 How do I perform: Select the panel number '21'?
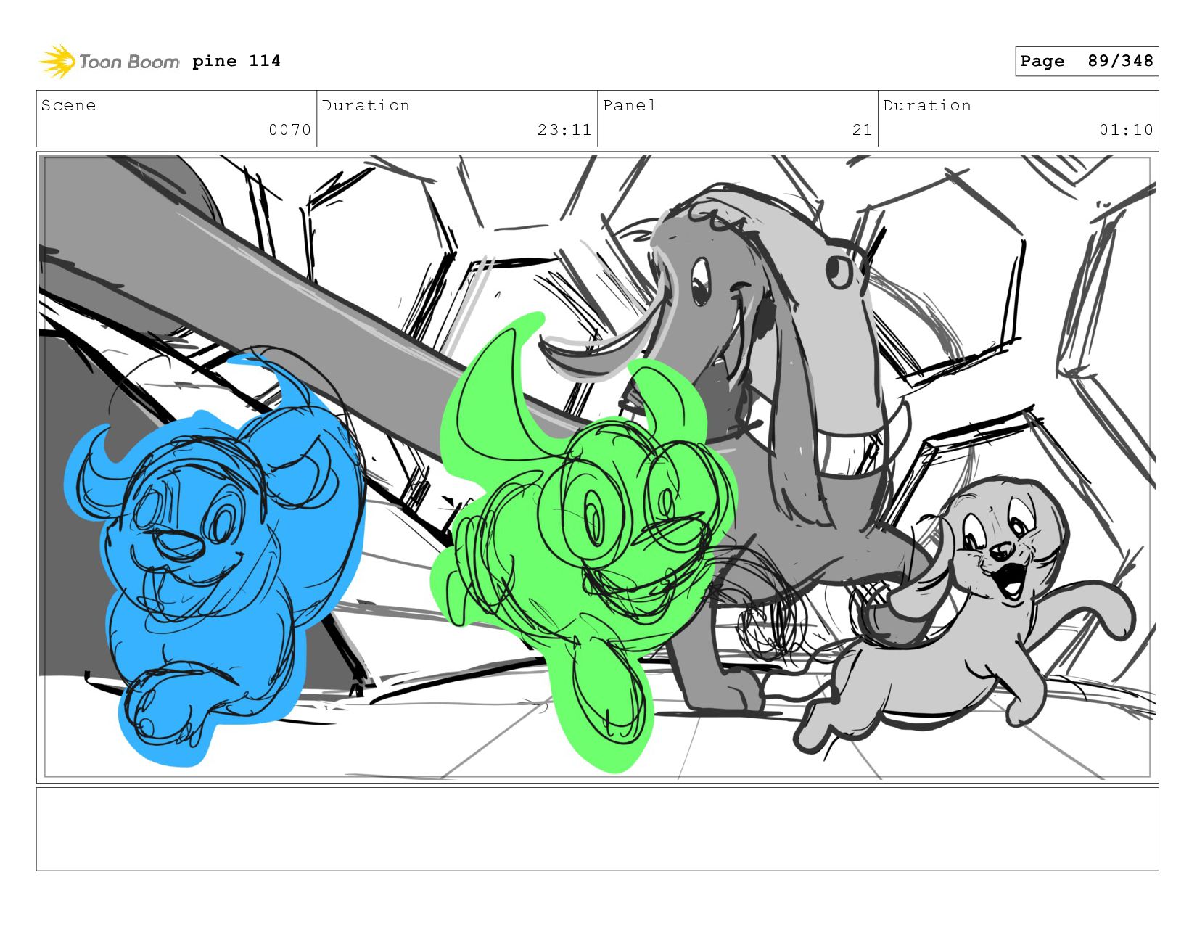862,130
